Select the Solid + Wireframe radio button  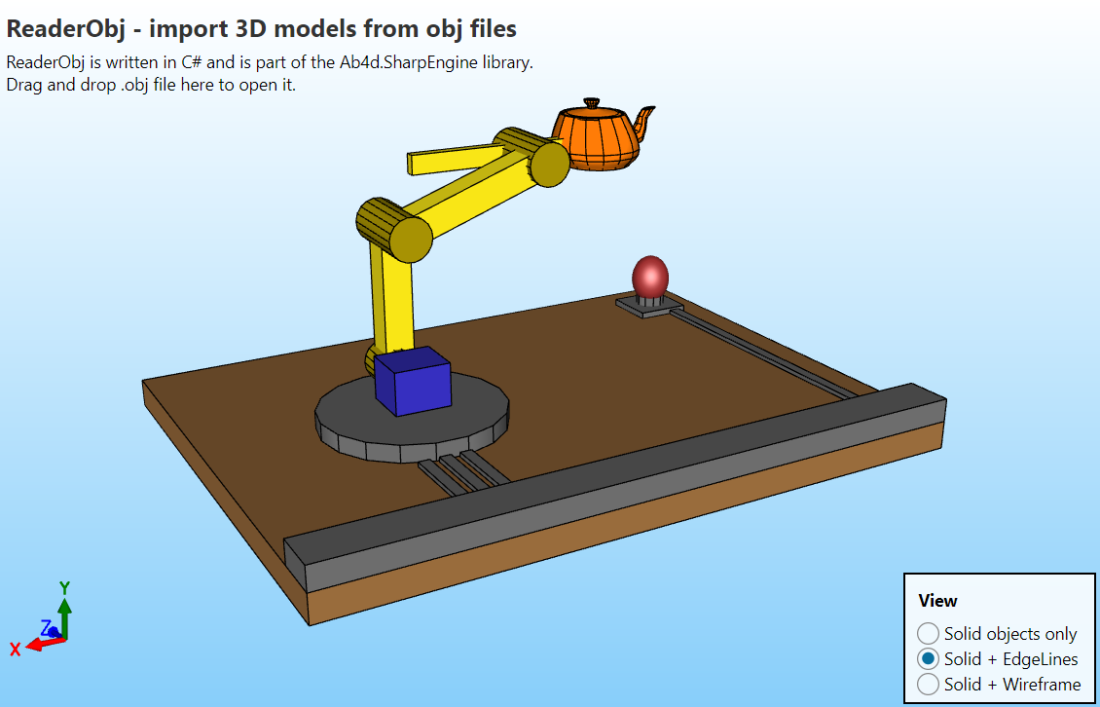(929, 685)
